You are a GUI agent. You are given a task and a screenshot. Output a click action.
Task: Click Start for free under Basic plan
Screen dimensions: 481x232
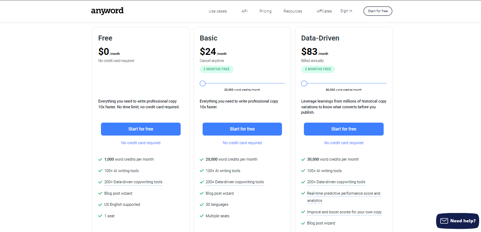242,129
